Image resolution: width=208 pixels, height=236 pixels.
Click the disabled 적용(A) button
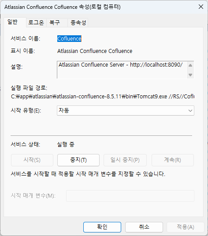click(x=185, y=227)
